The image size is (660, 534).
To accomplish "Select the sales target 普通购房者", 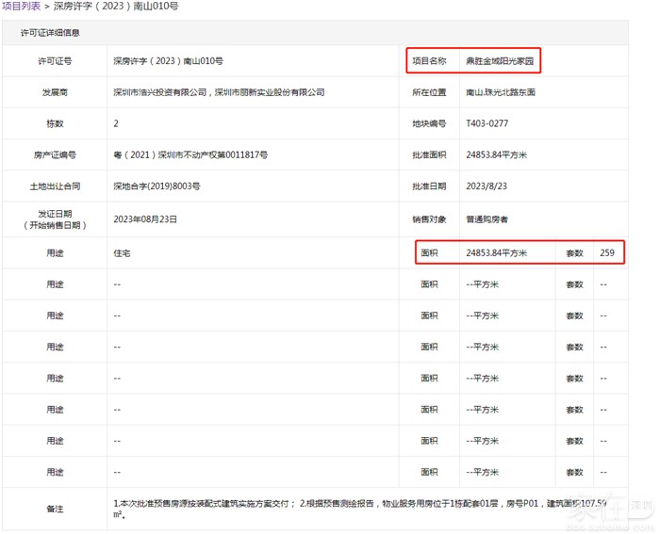I will tap(487, 218).
